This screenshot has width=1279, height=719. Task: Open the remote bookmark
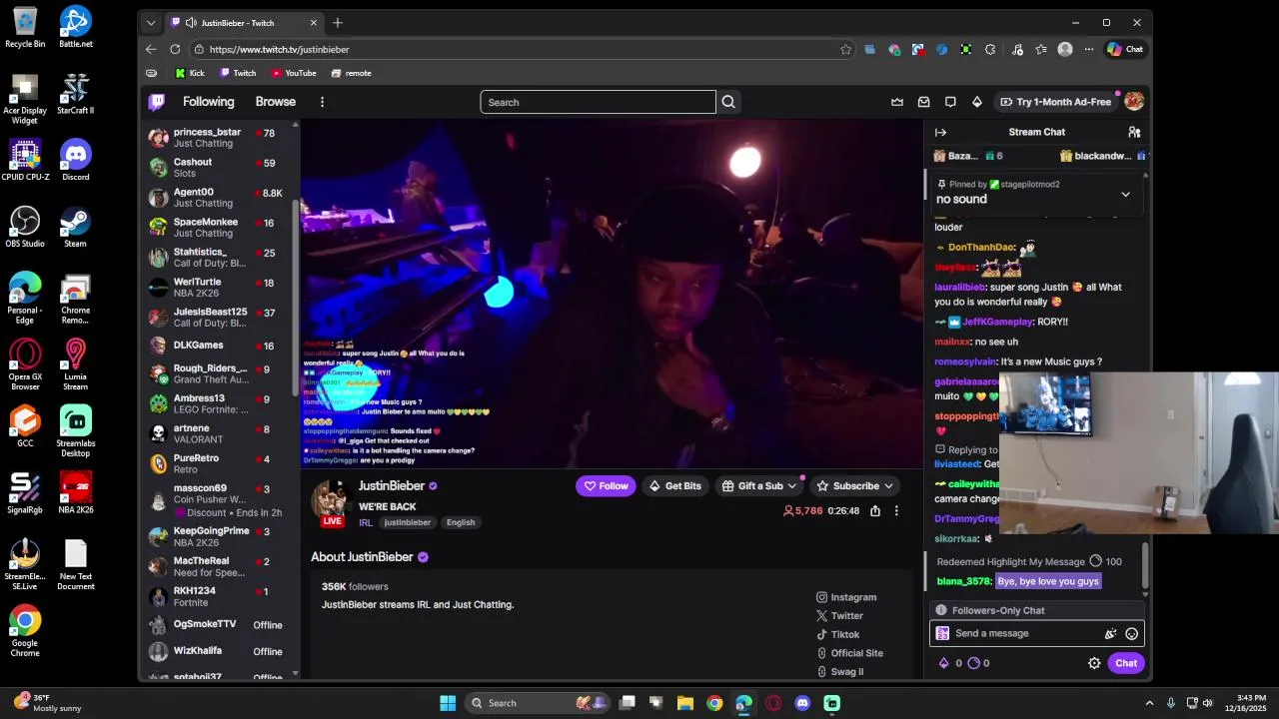(351, 73)
